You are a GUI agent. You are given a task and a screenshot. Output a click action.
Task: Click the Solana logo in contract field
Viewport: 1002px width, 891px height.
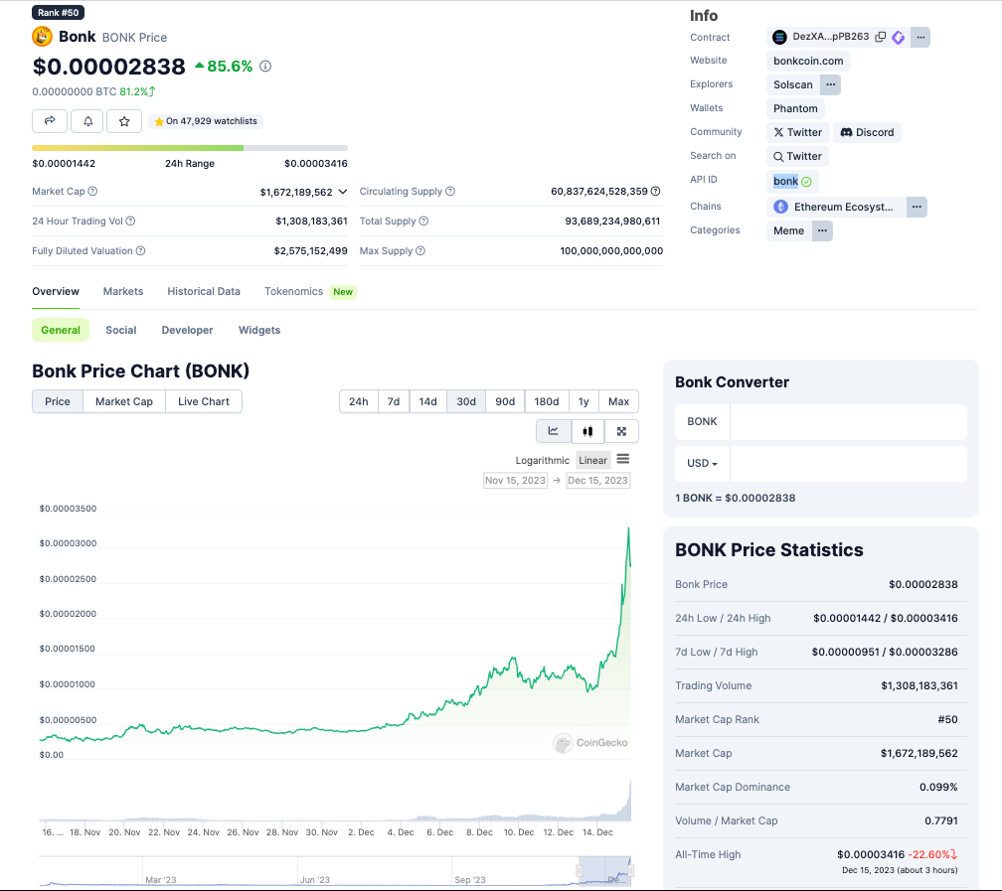(779, 37)
